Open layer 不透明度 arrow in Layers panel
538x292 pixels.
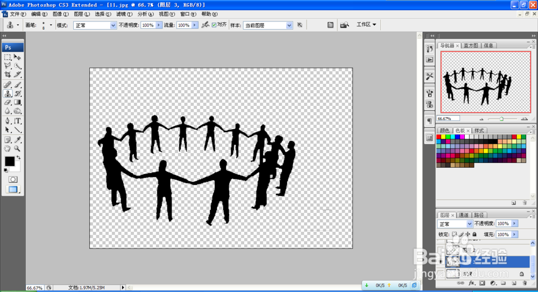pos(514,223)
